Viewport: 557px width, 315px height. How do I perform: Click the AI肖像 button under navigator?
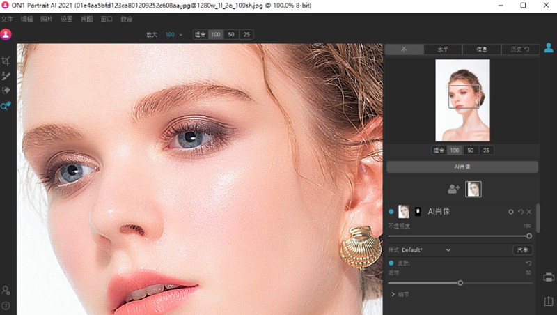point(462,167)
